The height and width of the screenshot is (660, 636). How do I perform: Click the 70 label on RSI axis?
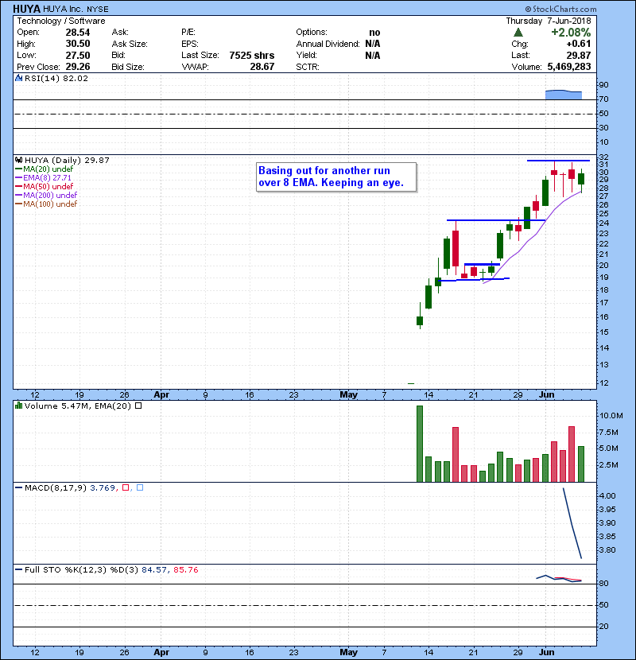click(603, 99)
